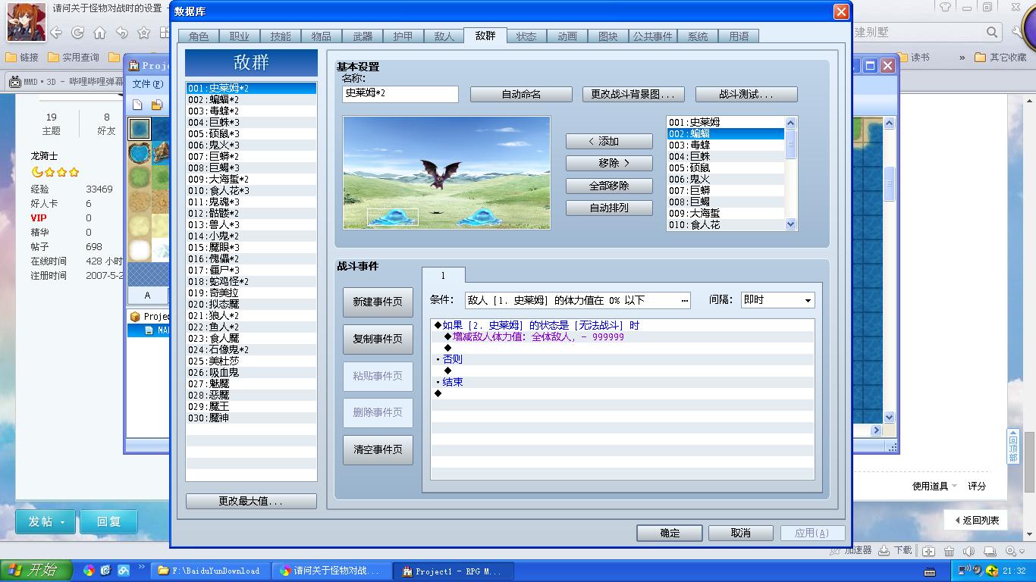Click inside the troop name field 史莱姆*2

click(x=400, y=93)
